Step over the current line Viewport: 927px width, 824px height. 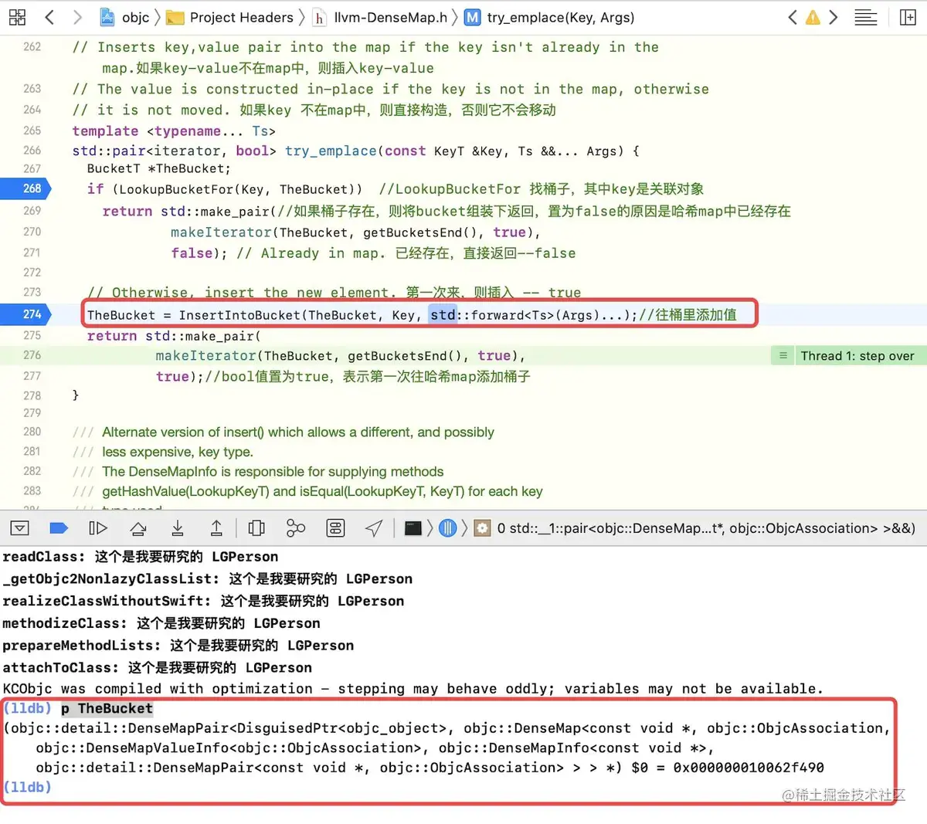[x=138, y=528]
